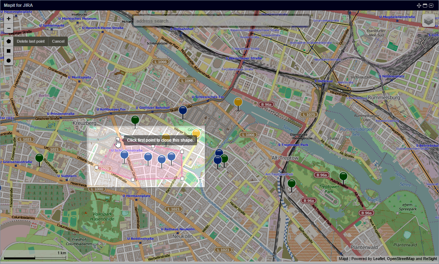This screenshot has height=264, width=439.
Task: Zoom out using the minus control
Action: [x=8, y=28]
